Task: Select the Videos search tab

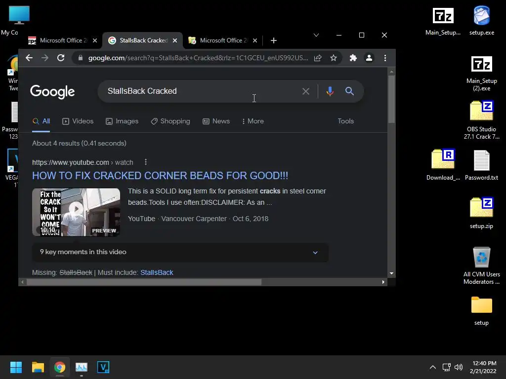Action: (x=78, y=121)
